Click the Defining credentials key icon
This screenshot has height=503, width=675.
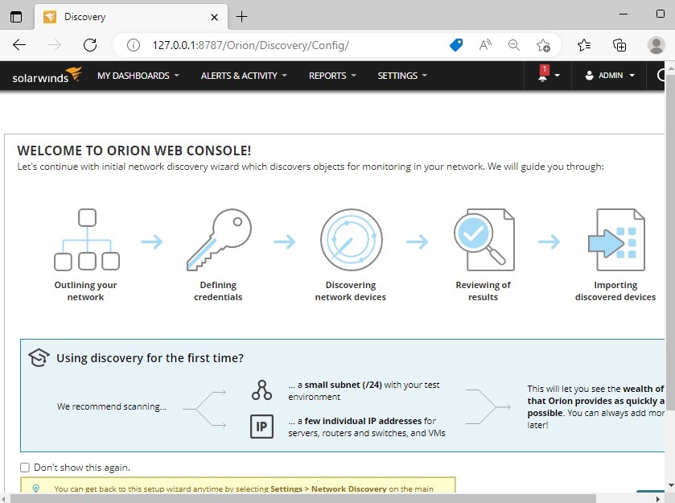219,240
